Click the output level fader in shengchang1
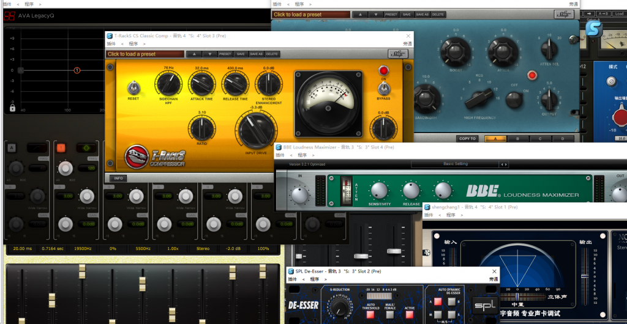The image size is (627, 324). click(585, 276)
